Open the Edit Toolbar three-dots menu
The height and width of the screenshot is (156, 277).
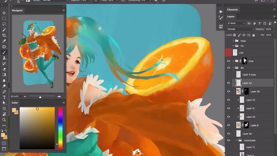click(4, 125)
